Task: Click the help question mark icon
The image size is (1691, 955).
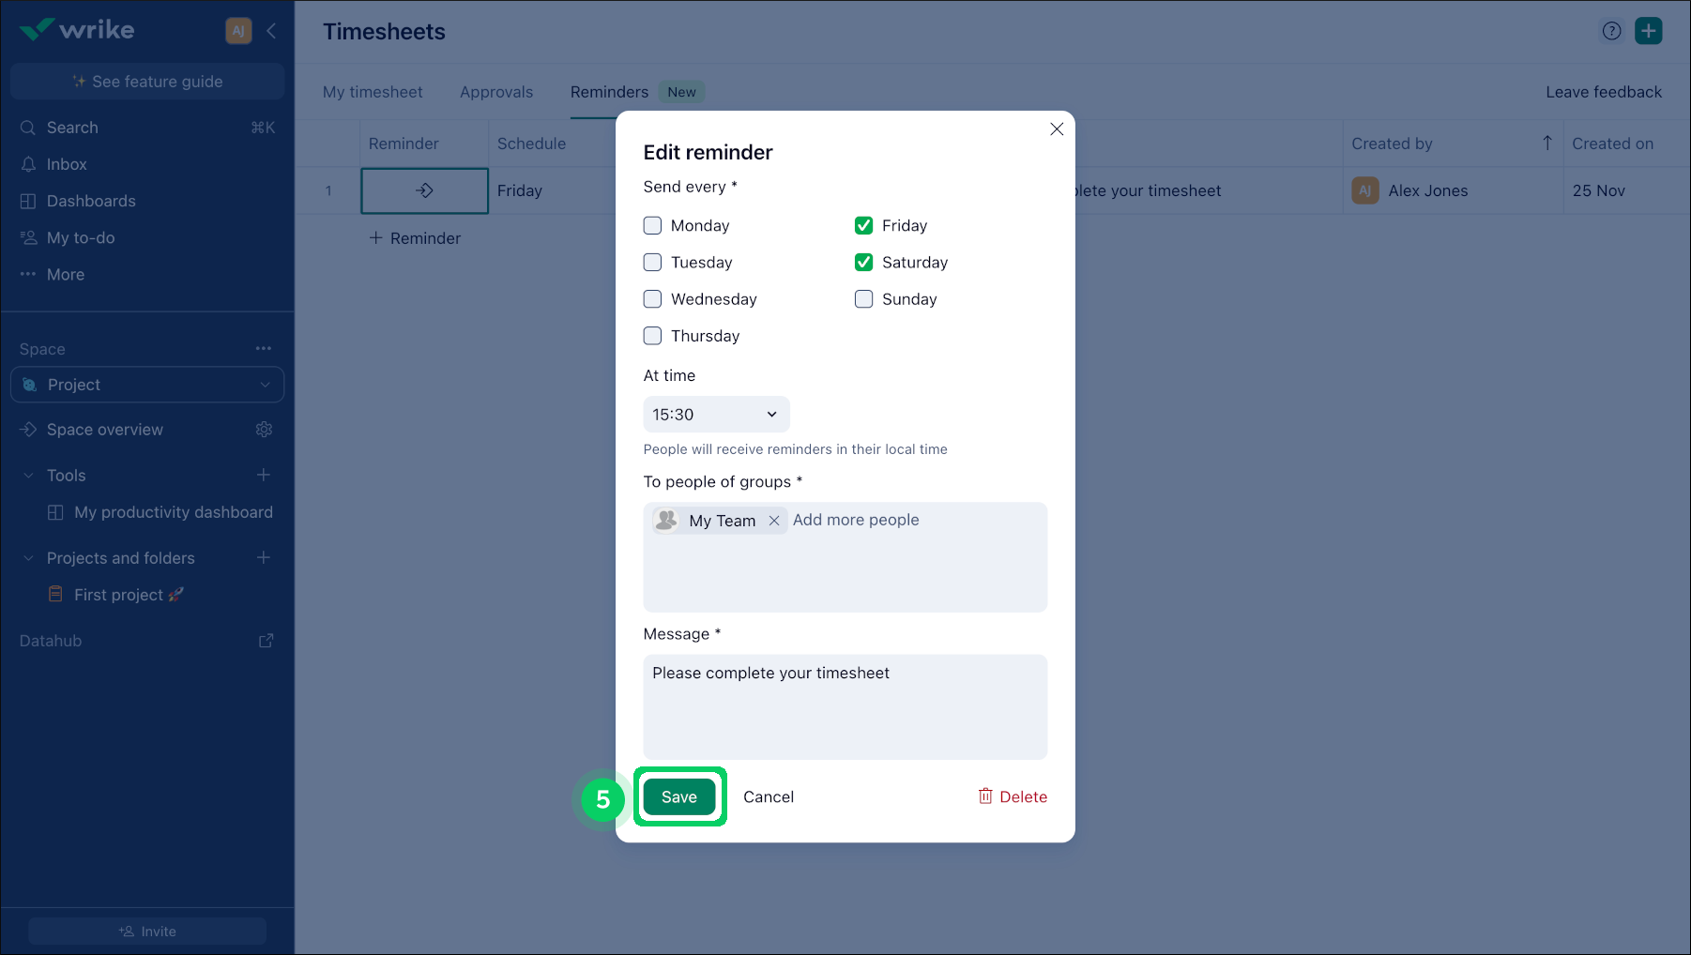Action: pos(1611,31)
